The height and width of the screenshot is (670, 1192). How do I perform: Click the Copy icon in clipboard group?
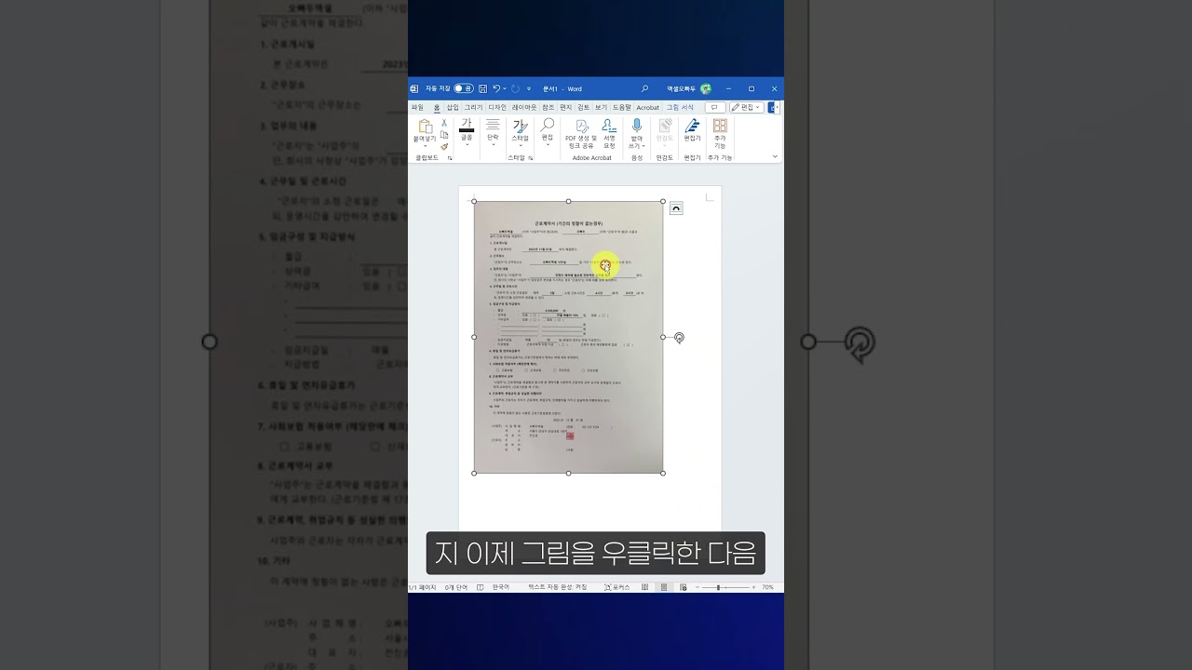click(x=444, y=135)
